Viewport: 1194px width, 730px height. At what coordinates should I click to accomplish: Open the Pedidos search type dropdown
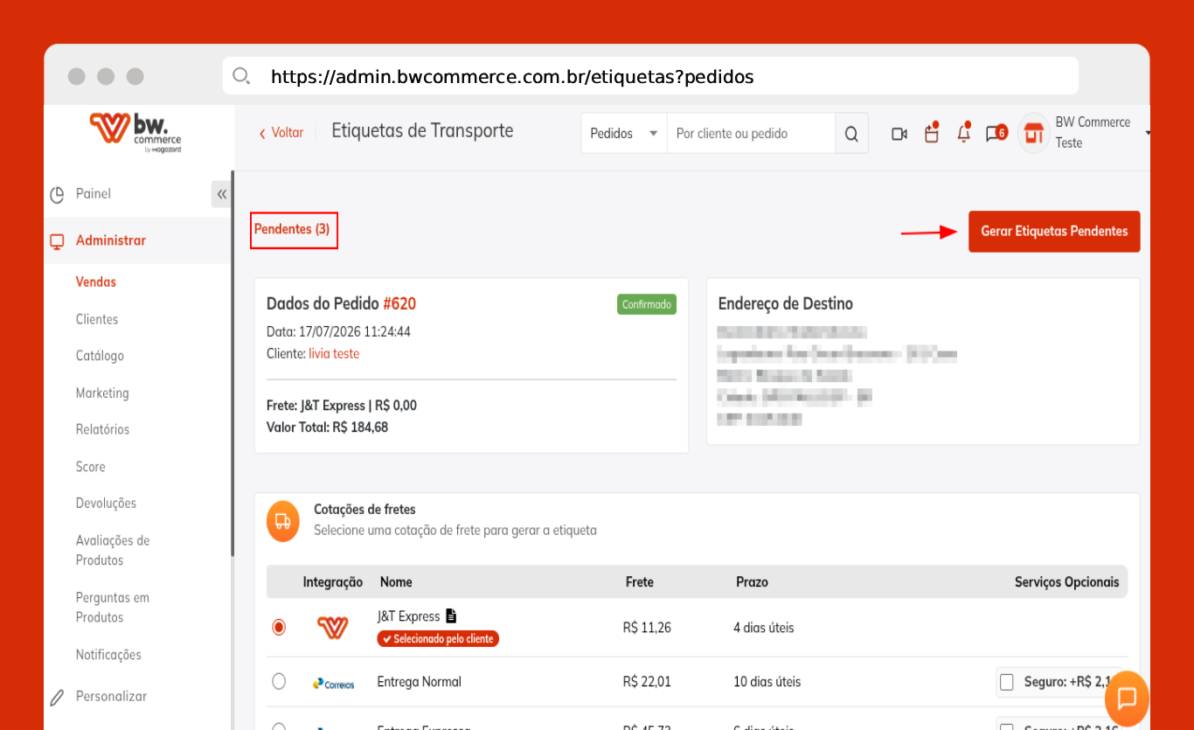[624, 134]
